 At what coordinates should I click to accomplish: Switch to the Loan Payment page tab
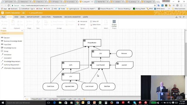[x=53, y=99]
